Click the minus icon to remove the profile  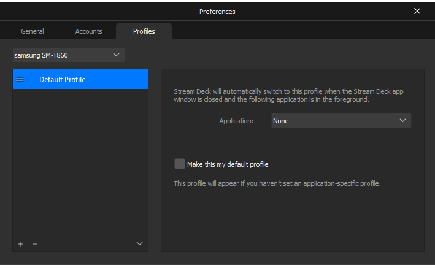35,244
